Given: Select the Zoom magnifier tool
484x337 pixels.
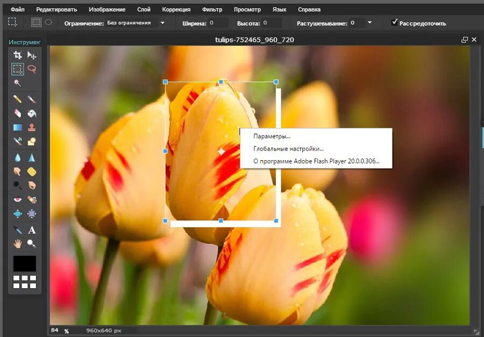Looking at the screenshot, I should (x=32, y=244).
